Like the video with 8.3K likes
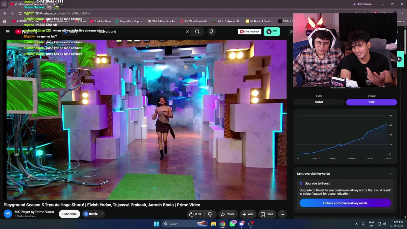The width and height of the screenshot is (407, 229). (195, 214)
